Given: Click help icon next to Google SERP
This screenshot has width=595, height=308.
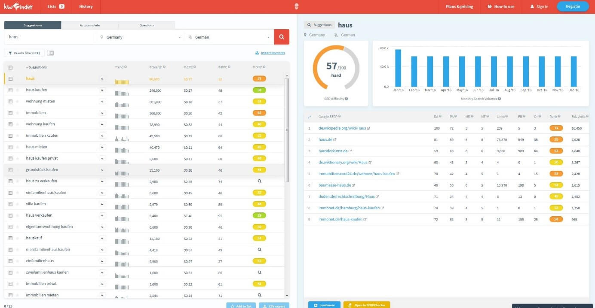Looking at the screenshot, I should pos(340,117).
